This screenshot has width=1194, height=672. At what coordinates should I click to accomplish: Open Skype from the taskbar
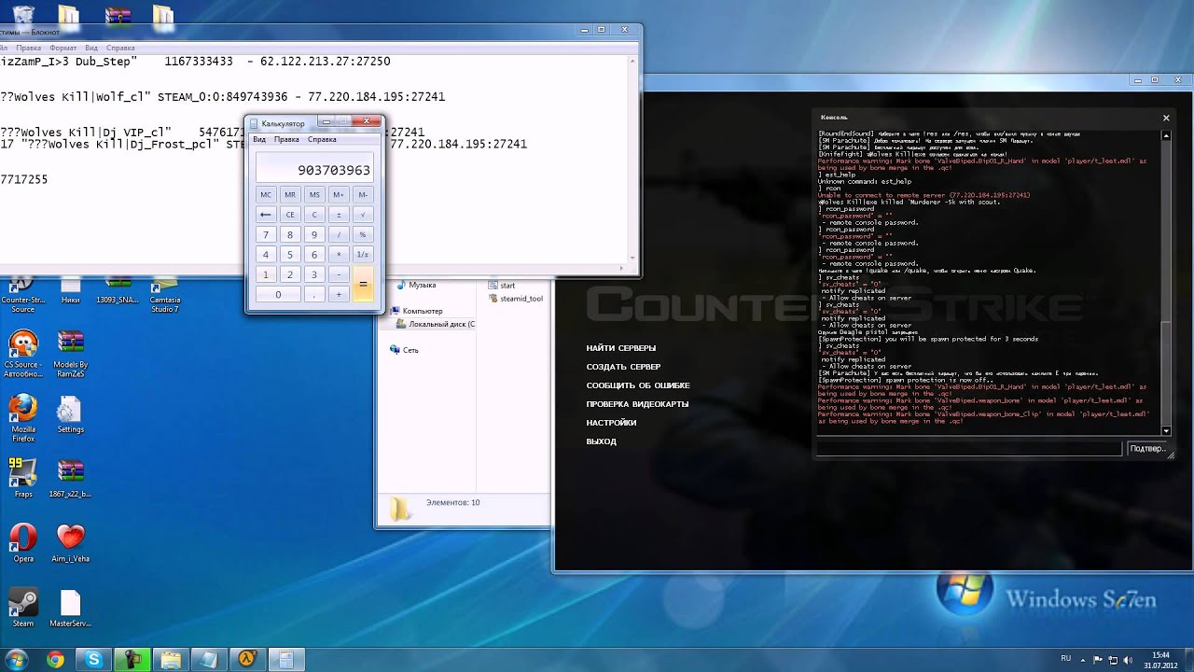93,660
